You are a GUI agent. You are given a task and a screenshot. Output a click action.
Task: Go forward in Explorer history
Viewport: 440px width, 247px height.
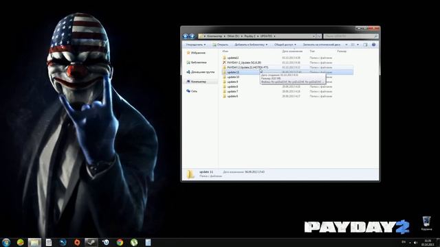coord(192,36)
